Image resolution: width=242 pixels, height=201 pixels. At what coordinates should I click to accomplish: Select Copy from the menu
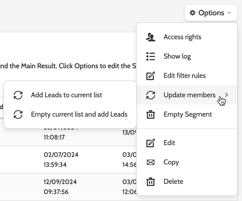coord(171,162)
